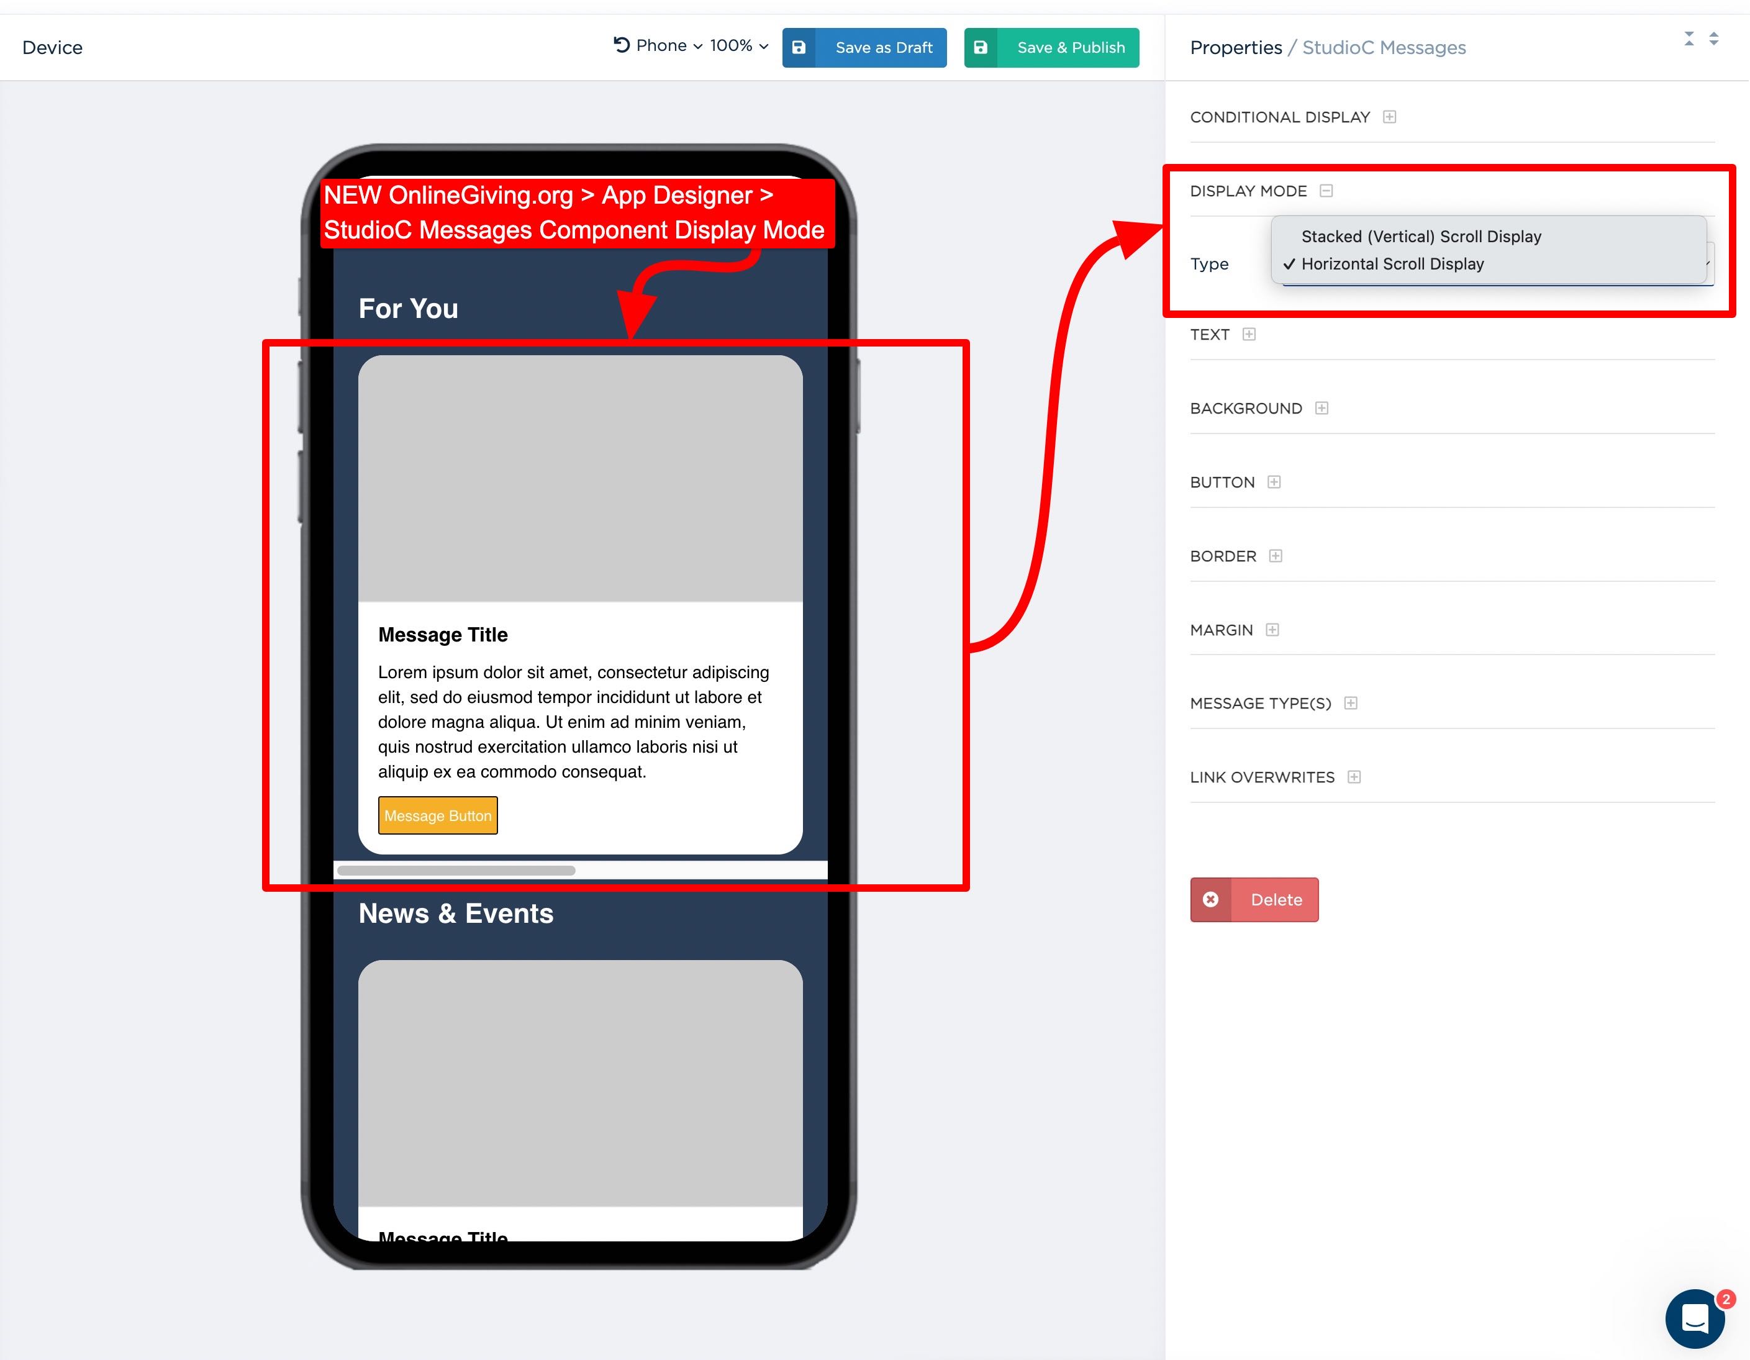Select the first message card image placeholder
The image size is (1750, 1360).
[580, 478]
